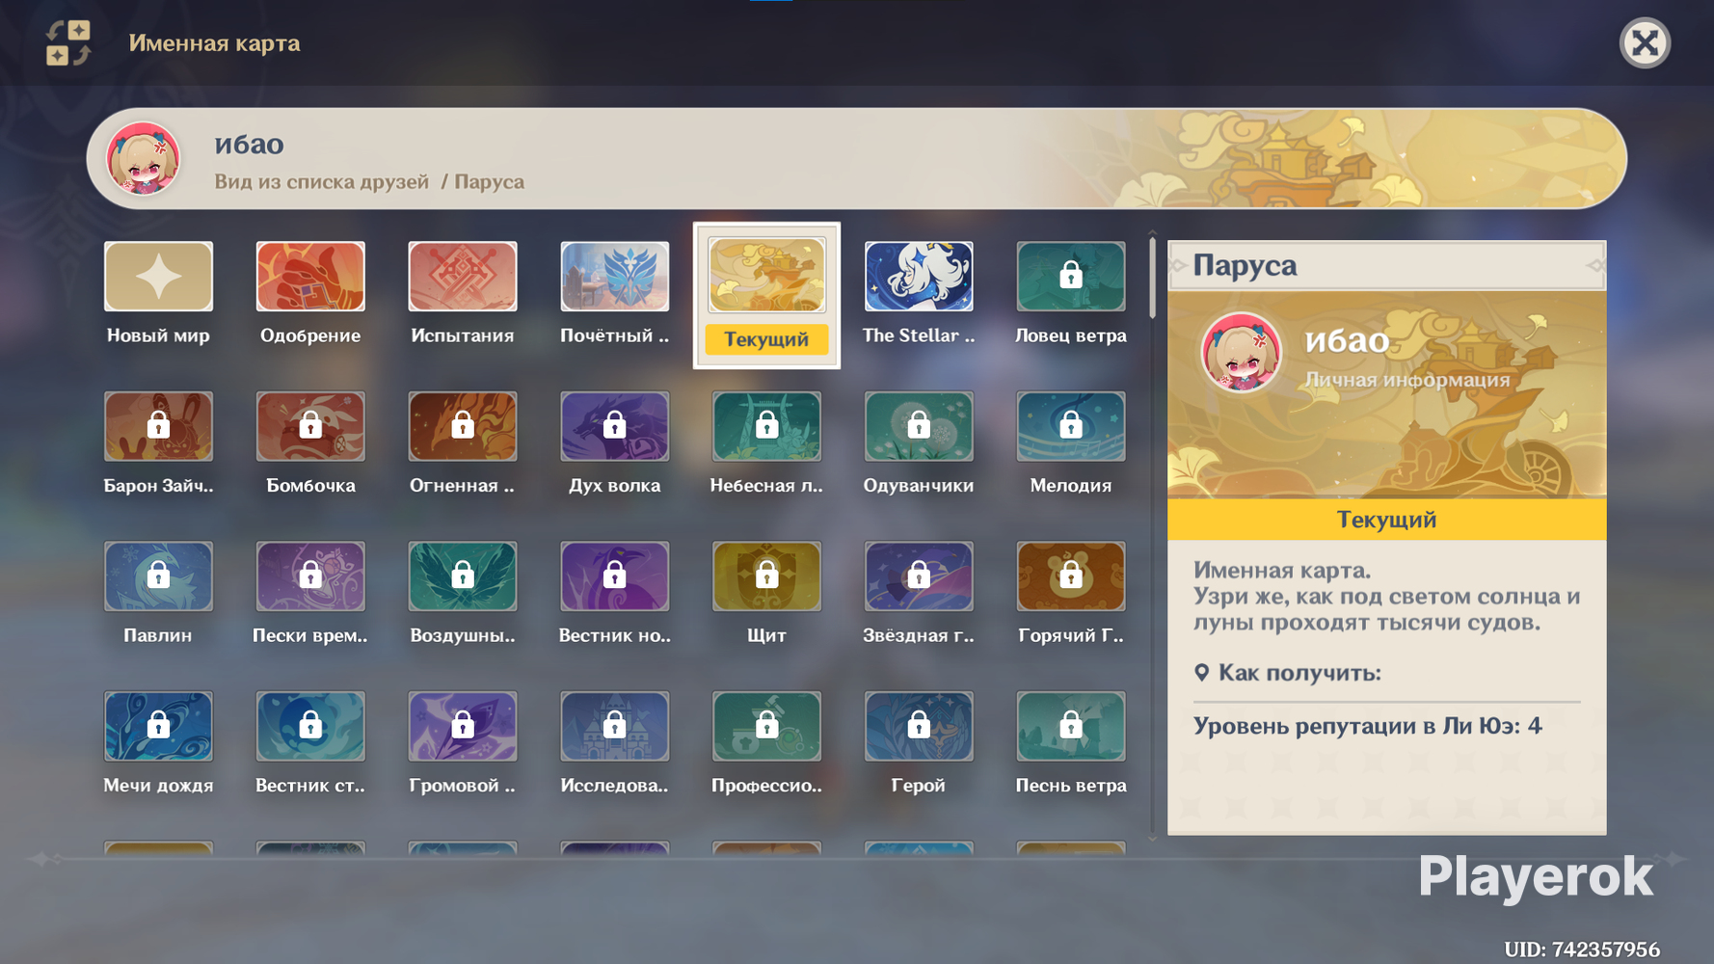1714x964 pixels.
Task: View the locked Исследова.. namecard
Action: click(x=615, y=726)
